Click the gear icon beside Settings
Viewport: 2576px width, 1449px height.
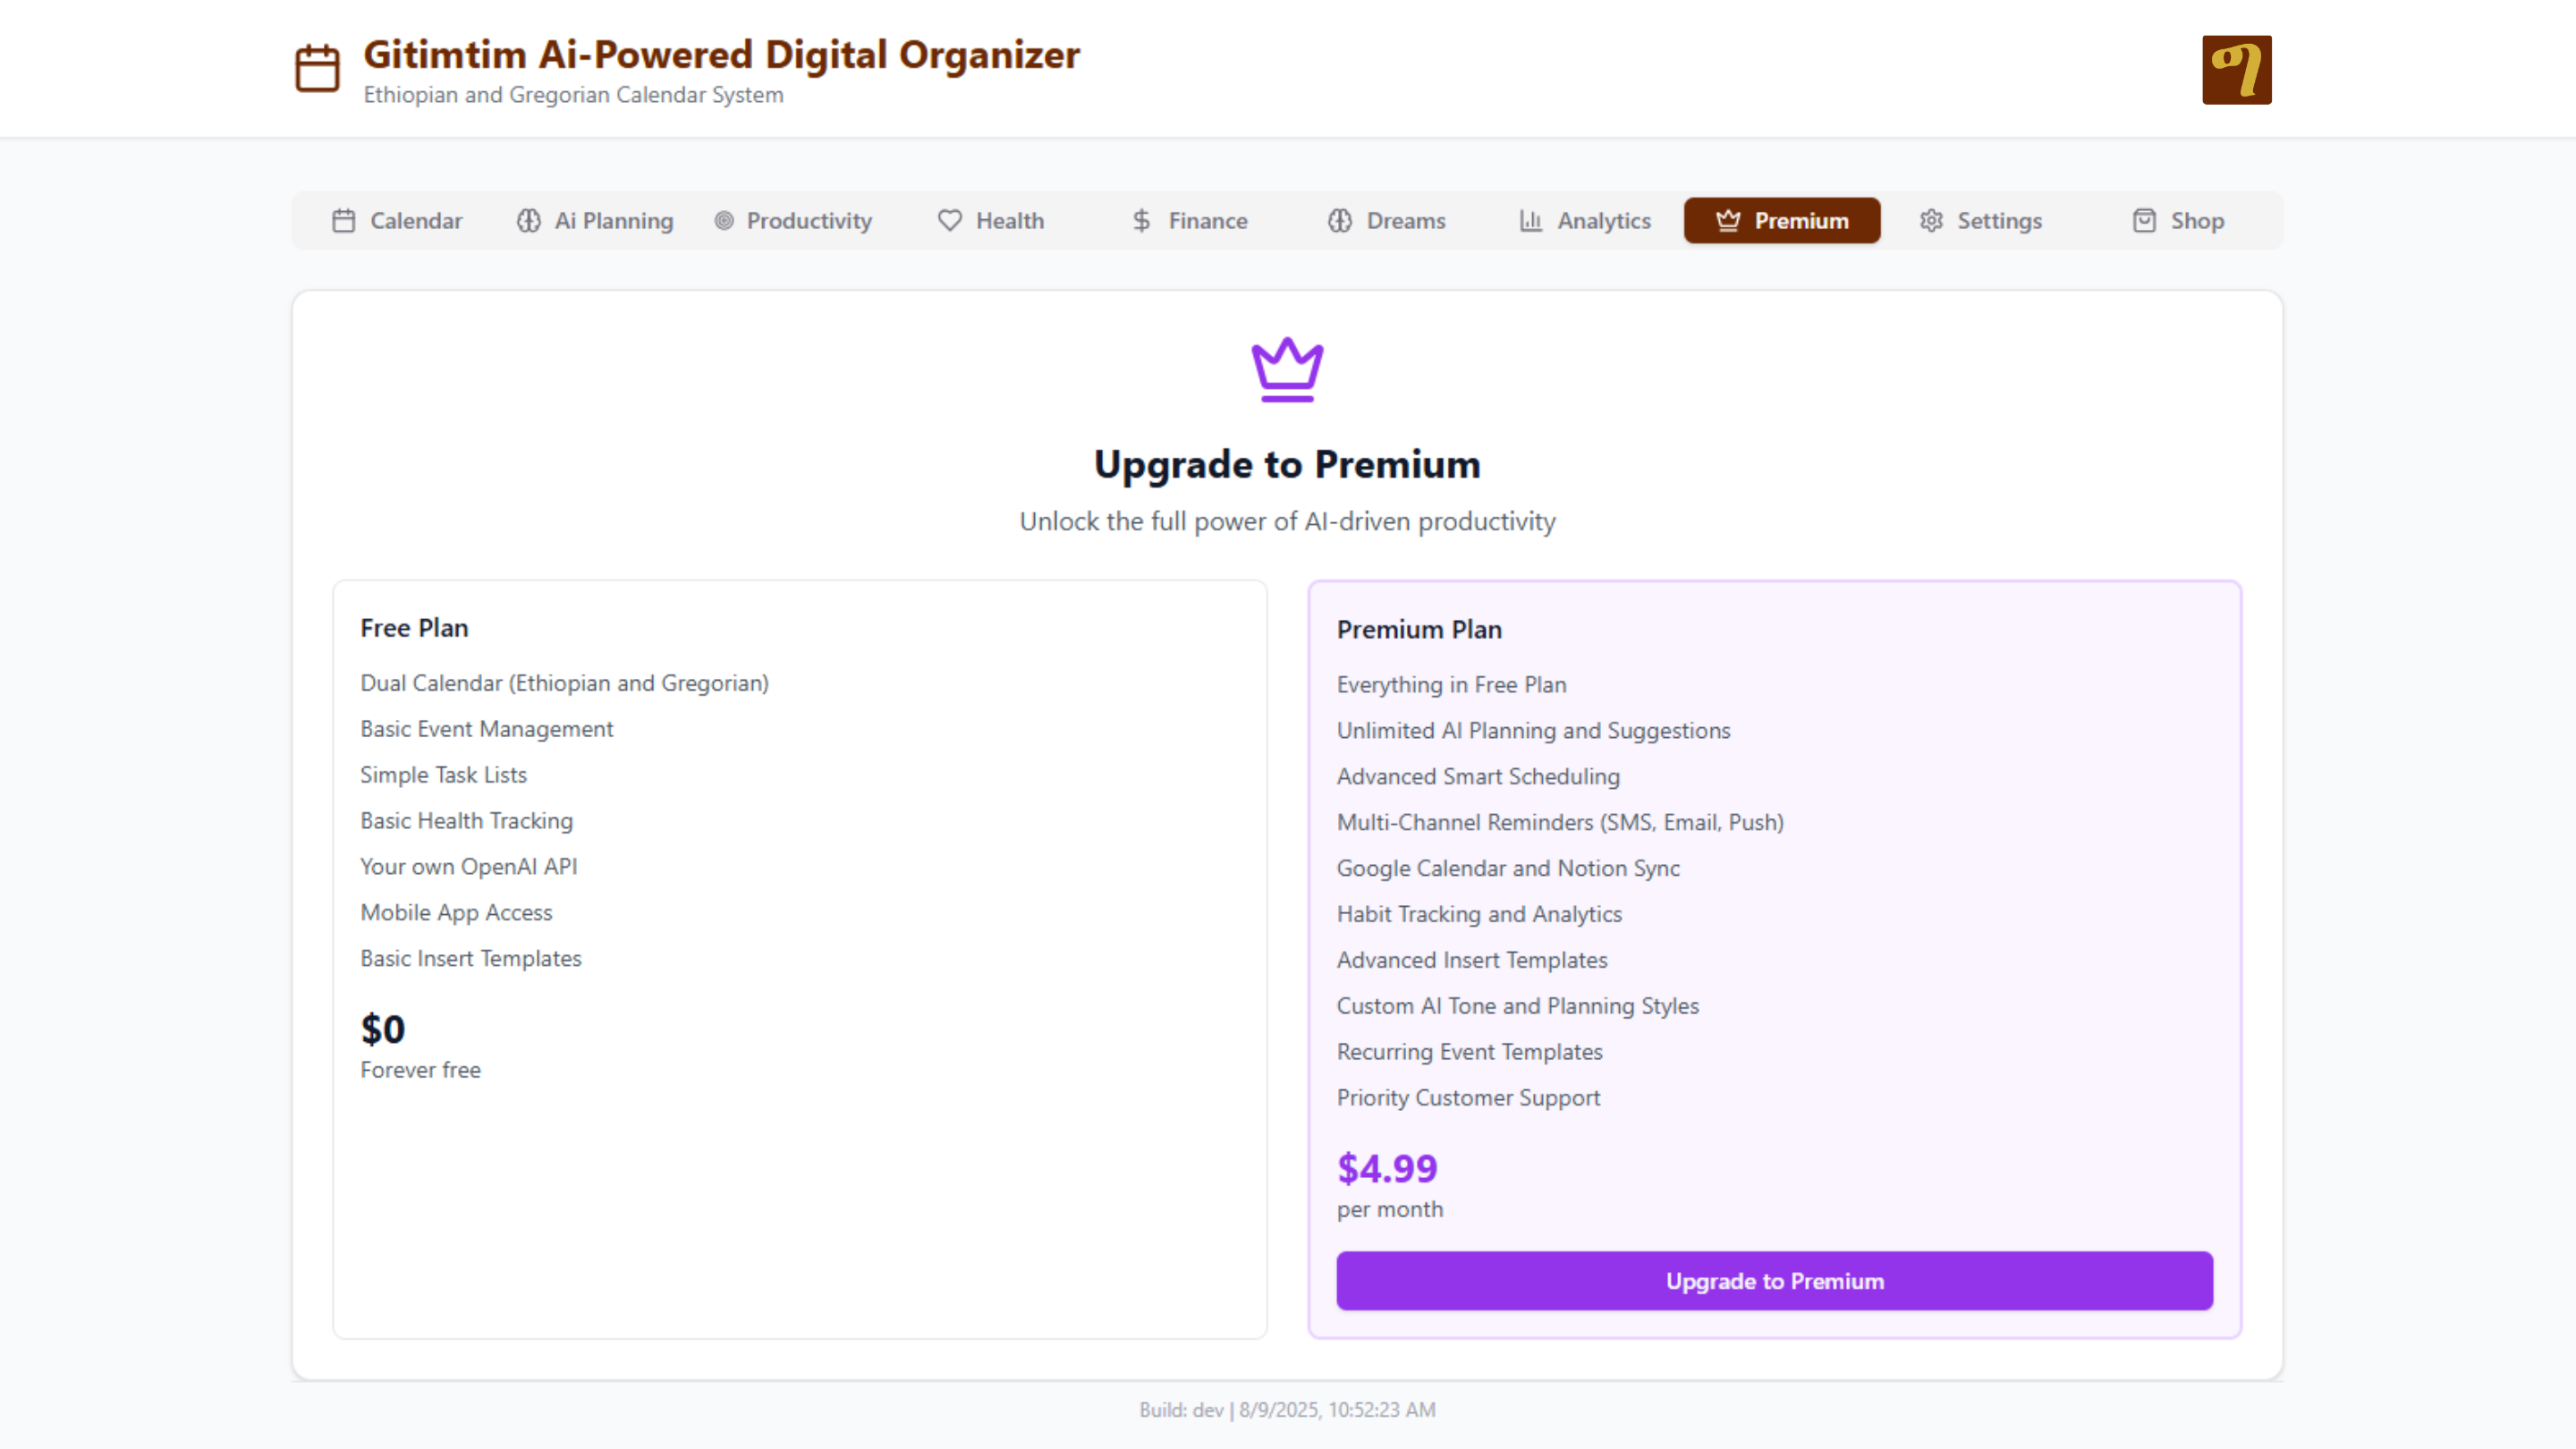pyautogui.click(x=1931, y=221)
